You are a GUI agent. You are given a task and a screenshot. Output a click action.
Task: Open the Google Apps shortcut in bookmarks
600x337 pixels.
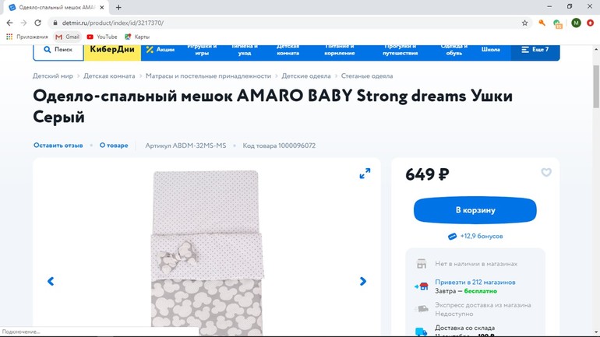[26, 37]
